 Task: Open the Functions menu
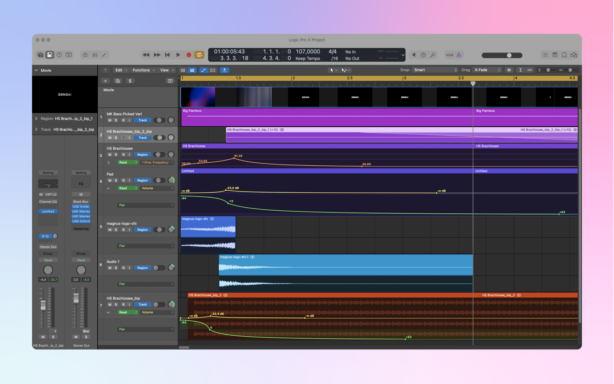click(x=144, y=70)
